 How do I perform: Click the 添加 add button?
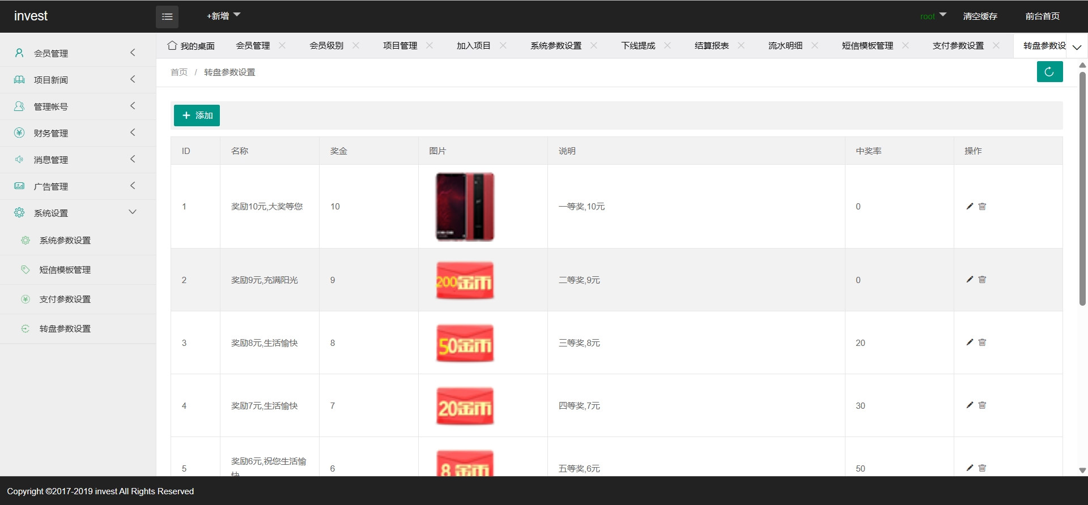tap(197, 115)
